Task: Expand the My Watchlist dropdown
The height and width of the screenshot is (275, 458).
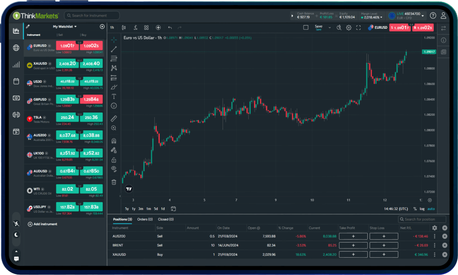Action: pyautogui.click(x=65, y=27)
